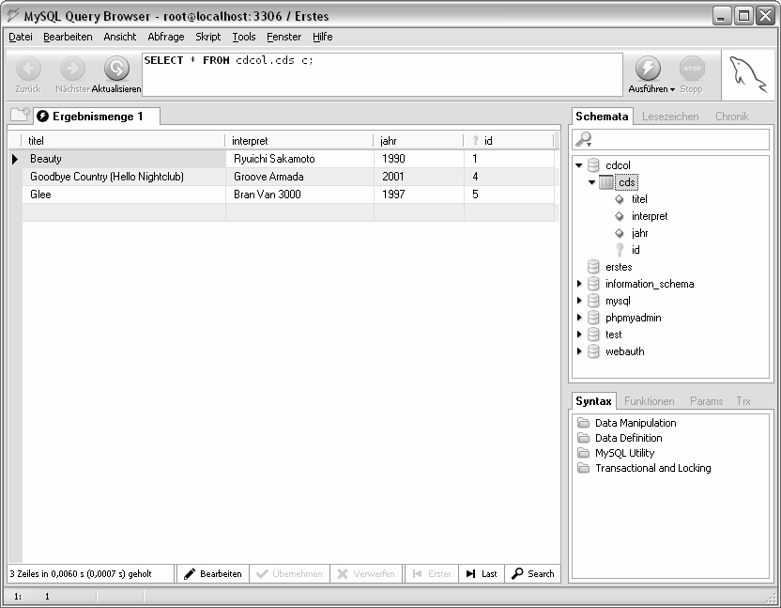This screenshot has height=608, width=781.
Task: Click the Aktualisieren refresh icon
Action: pyautogui.click(x=116, y=69)
